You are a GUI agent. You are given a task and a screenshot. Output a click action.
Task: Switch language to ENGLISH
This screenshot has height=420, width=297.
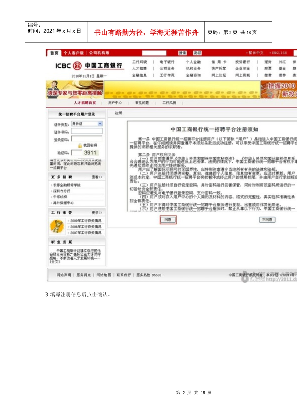coord(279,53)
